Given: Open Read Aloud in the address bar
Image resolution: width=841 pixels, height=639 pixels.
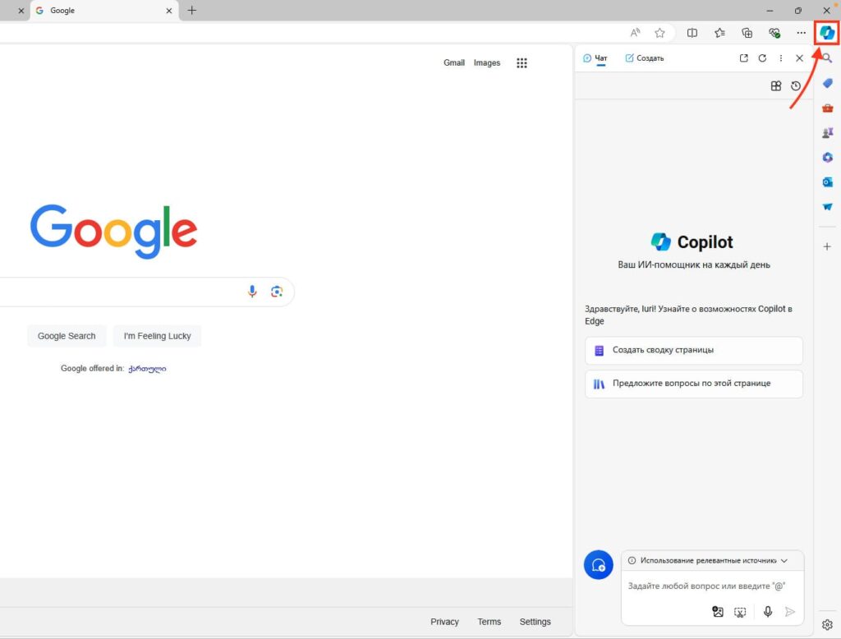Looking at the screenshot, I should point(635,33).
